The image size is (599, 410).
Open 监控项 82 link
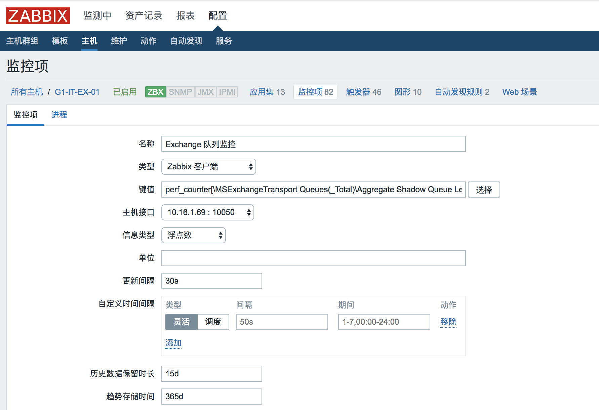click(316, 92)
